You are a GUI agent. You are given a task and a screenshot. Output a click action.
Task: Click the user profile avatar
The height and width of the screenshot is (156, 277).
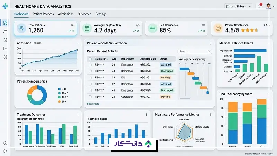(269, 6)
